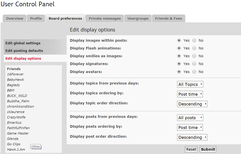The image size is (241, 154).
Task: Open Edit posting defaults in sidebar
Action: [24, 51]
